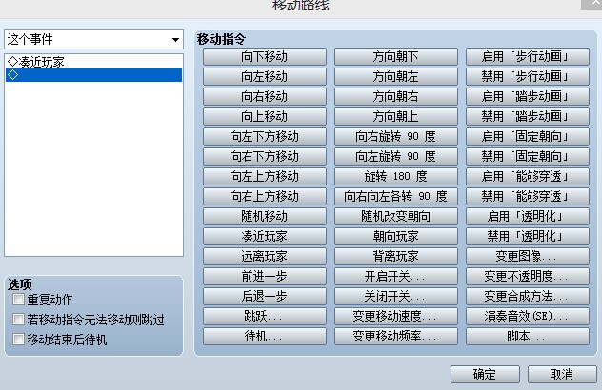Click 启用「固定朝向」 button
The width and height of the screenshot is (602, 390).
point(528,137)
